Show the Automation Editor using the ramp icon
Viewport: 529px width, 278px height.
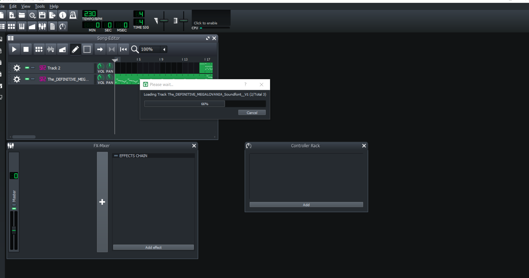pyautogui.click(x=32, y=27)
